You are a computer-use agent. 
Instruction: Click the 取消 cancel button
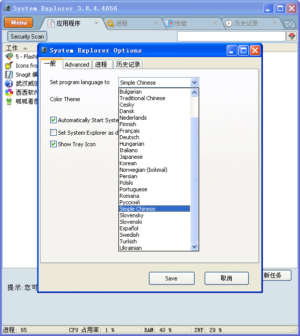point(227,278)
